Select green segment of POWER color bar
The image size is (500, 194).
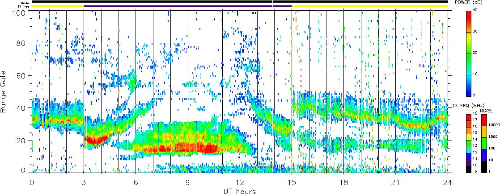point(468,64)
